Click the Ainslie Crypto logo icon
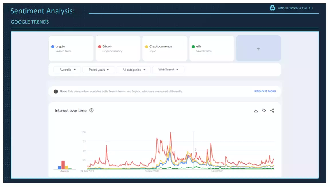The height and width of the screenshot is (187, 330). click(x=272, y=8)
